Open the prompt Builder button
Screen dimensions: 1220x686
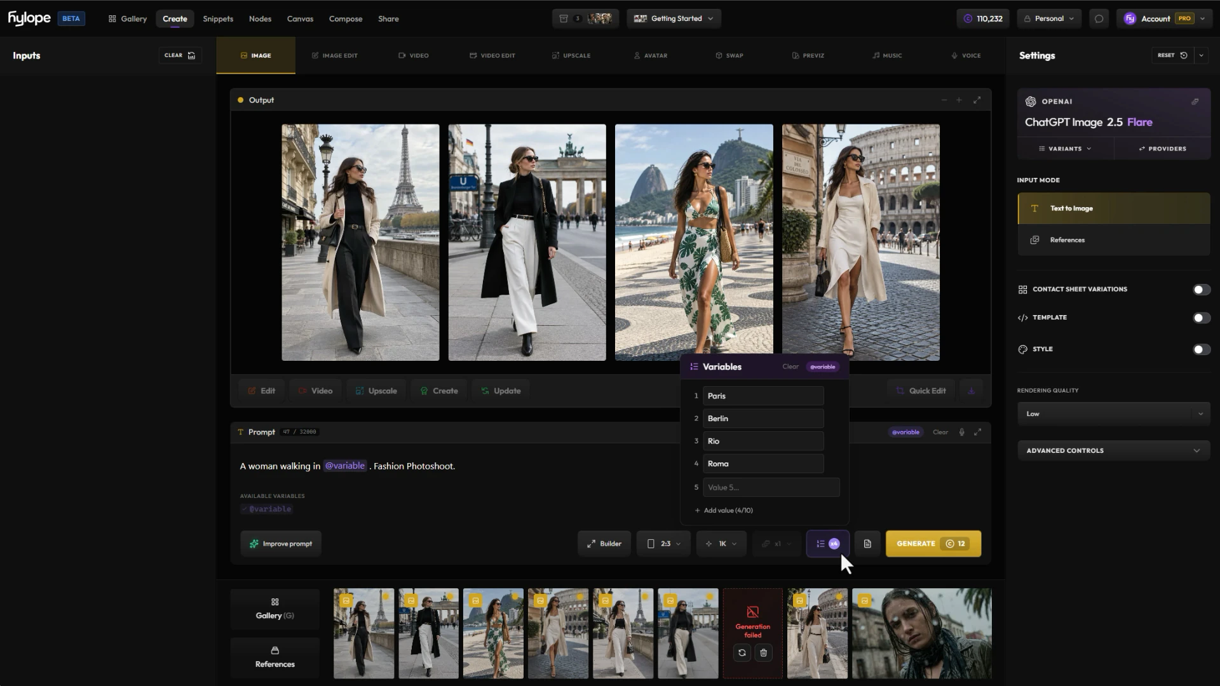[604, 544]
